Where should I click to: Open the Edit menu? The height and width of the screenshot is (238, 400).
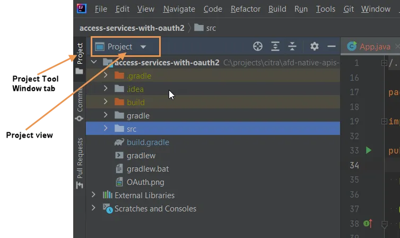point(123,9)
